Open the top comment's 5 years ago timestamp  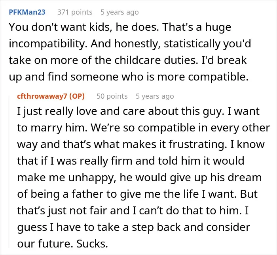click(120, 12)
